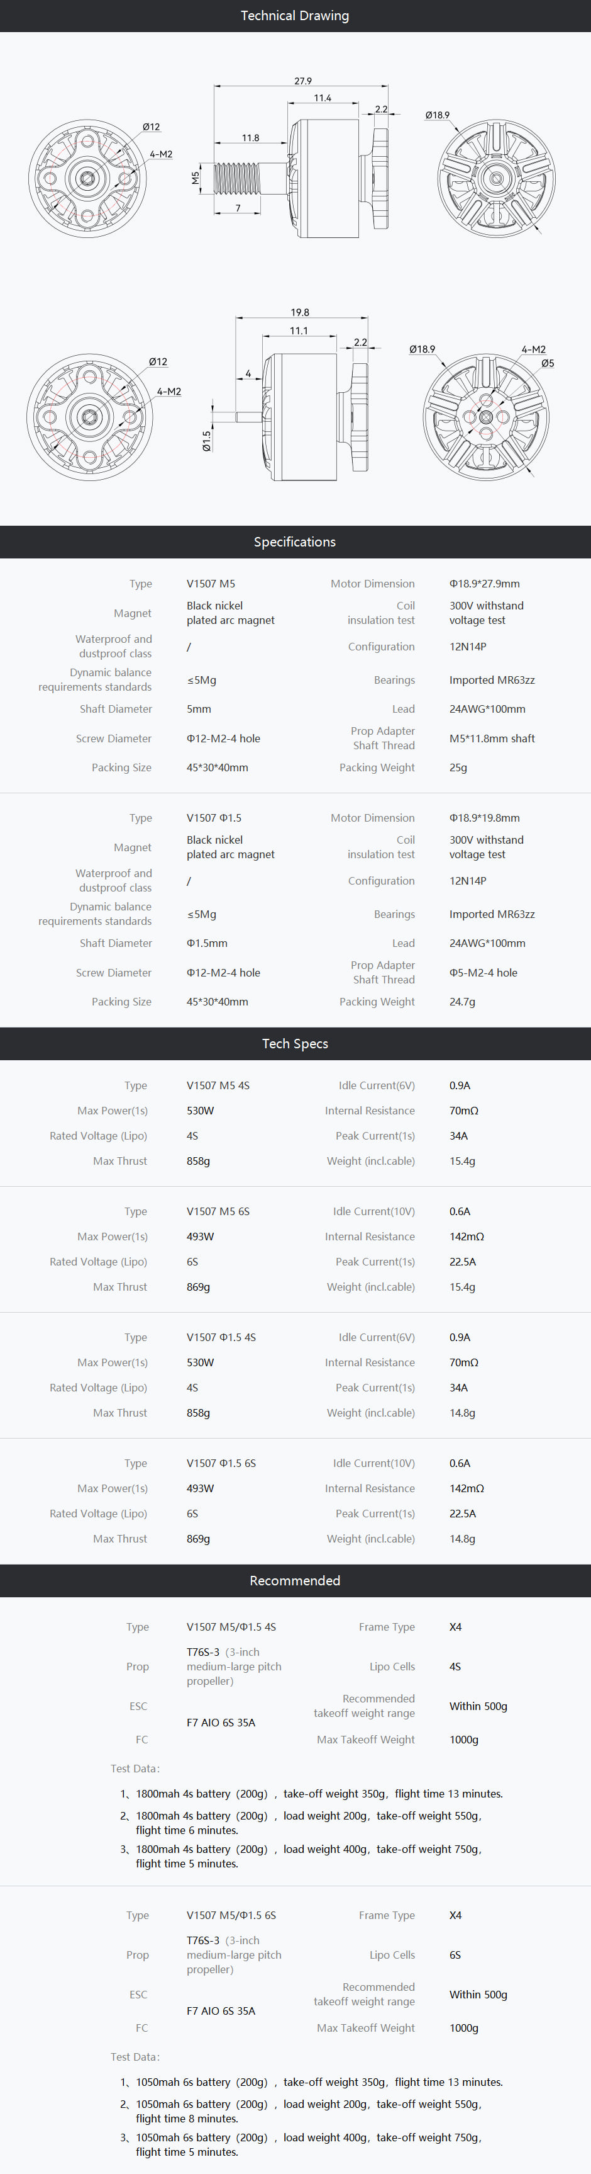Select the M5 motor bell-view Ø18.9 drawing
Viewport: 591px width, 2174px height.
pos(495,178)
